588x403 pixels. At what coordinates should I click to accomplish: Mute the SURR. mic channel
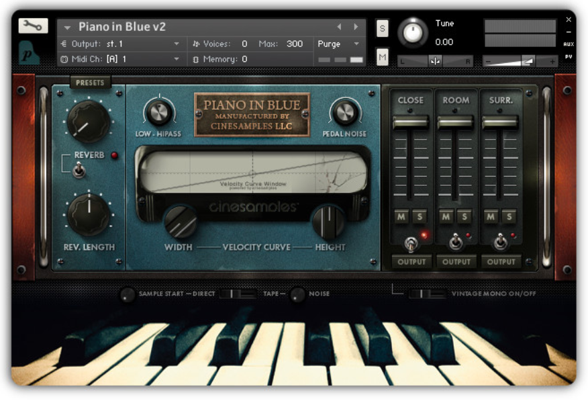tap(491, 216)
